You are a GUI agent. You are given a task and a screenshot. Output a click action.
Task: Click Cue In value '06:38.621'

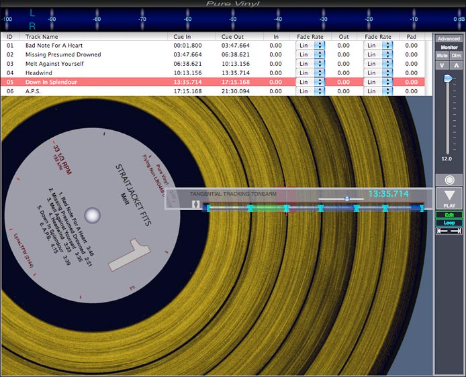click(187, 64)
